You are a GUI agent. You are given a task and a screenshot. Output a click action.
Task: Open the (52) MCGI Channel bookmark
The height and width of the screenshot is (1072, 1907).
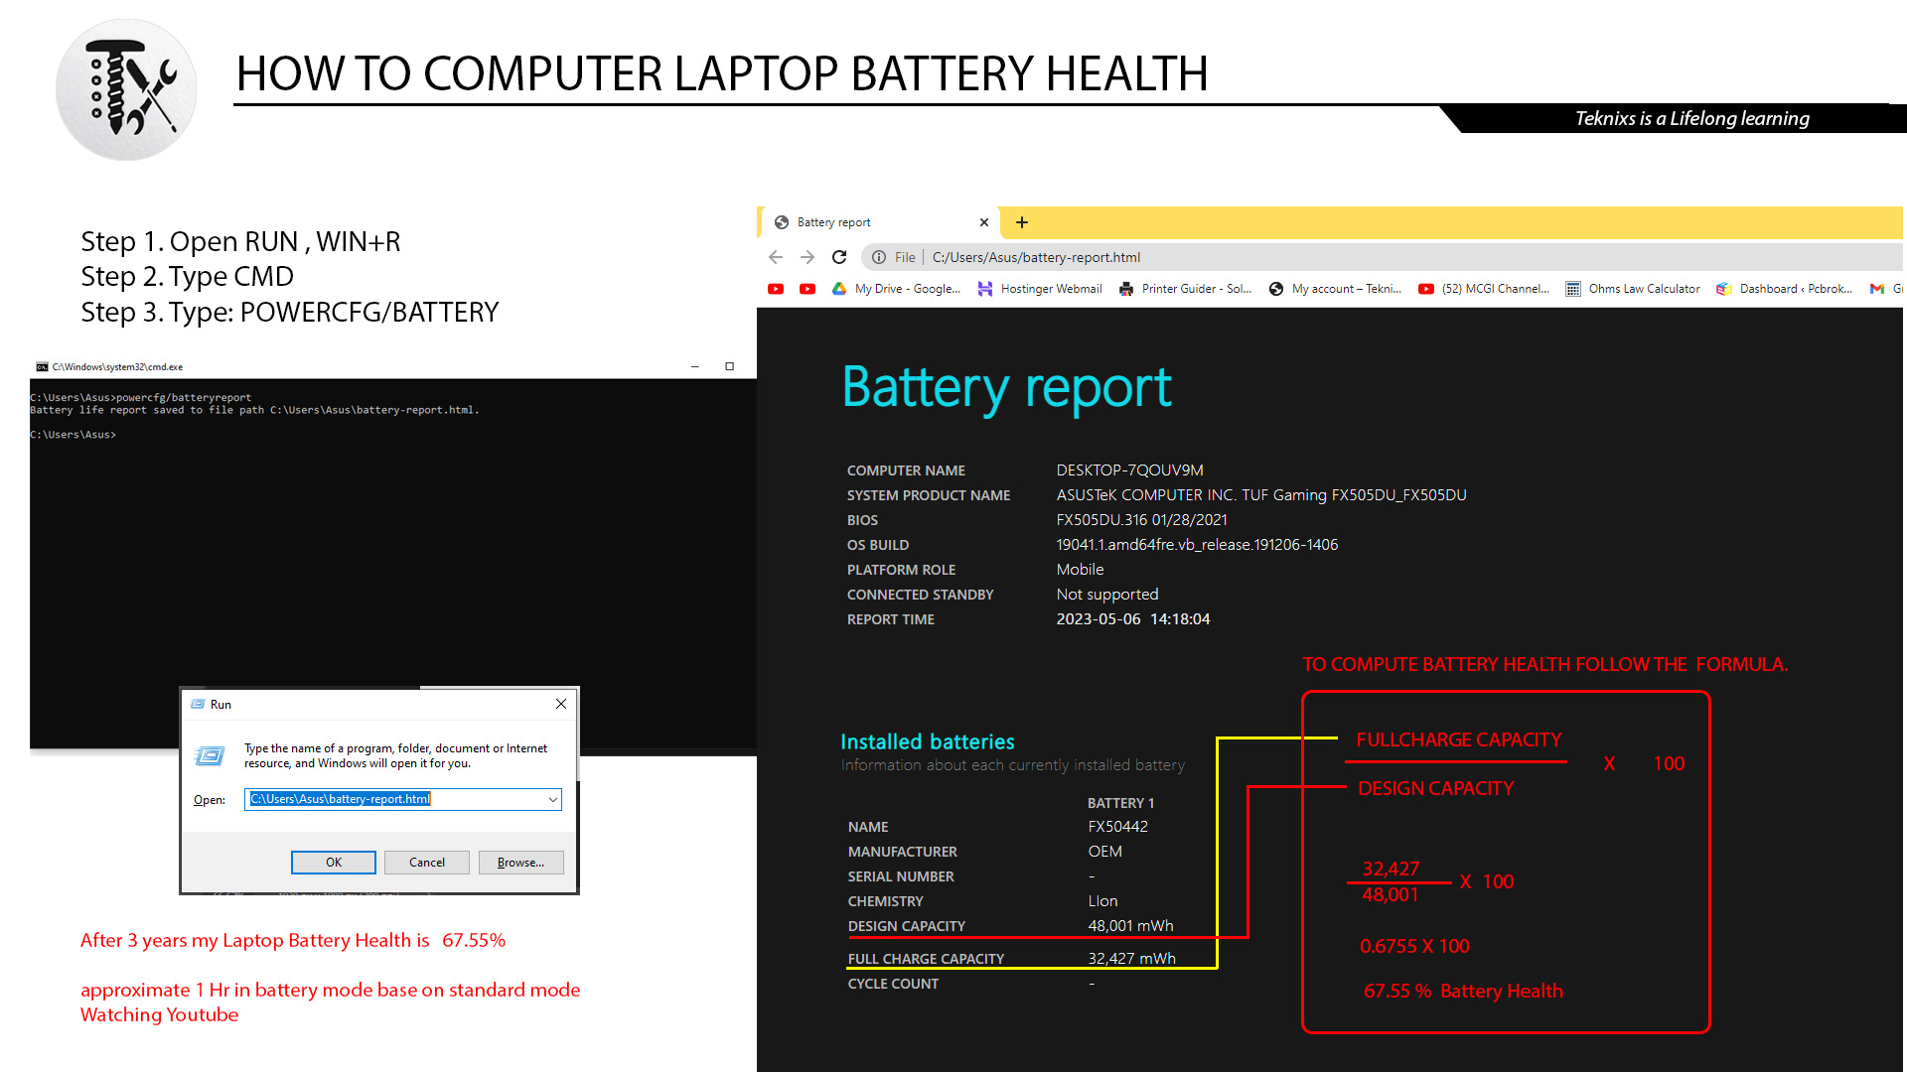point(1484,289)
